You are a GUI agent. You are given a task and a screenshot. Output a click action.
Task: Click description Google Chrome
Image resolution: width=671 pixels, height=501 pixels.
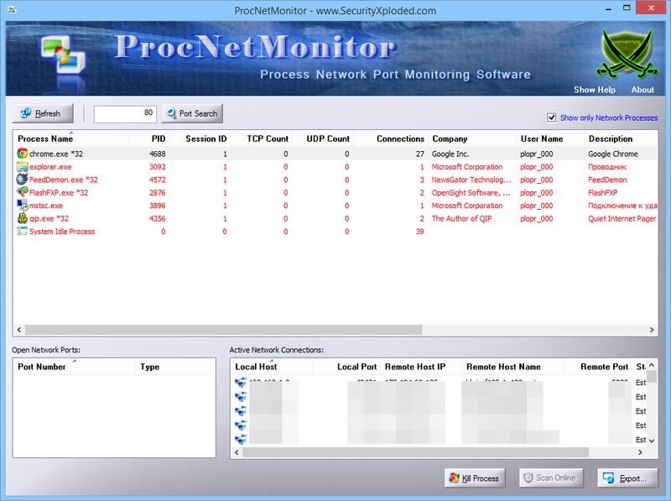pyautogui.click(x=613, y=154)
